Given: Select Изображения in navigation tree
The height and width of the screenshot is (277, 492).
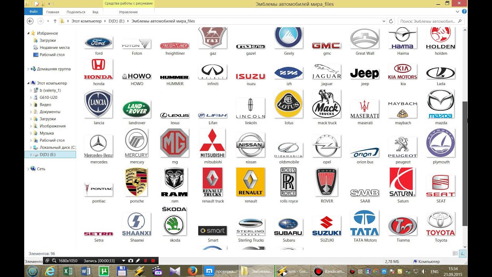Looking at the screenshot, I should point(53,126).
